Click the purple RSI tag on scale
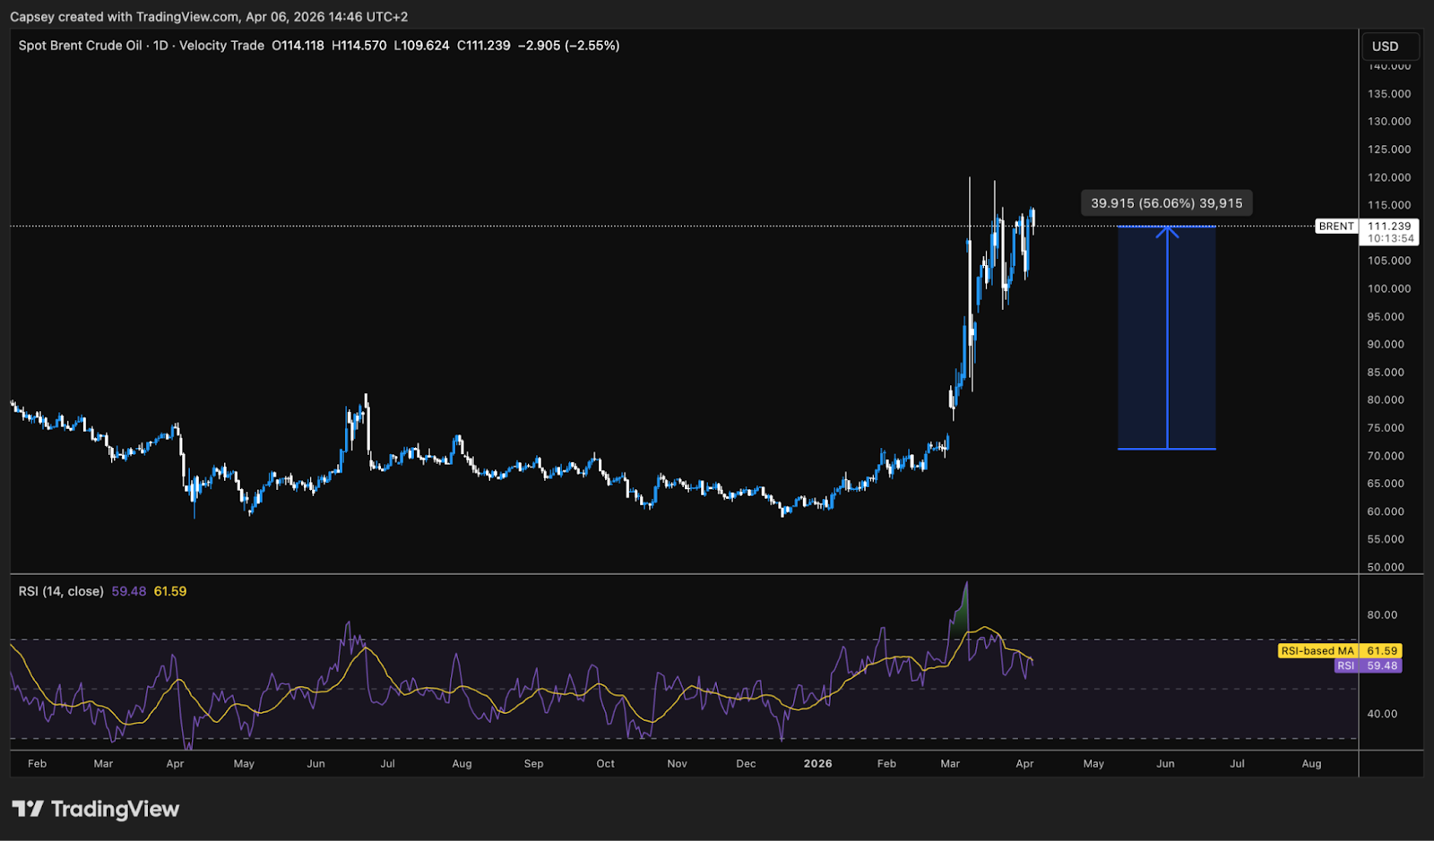The width and height of the screenshot is (1434, 841). (1345, 666)
